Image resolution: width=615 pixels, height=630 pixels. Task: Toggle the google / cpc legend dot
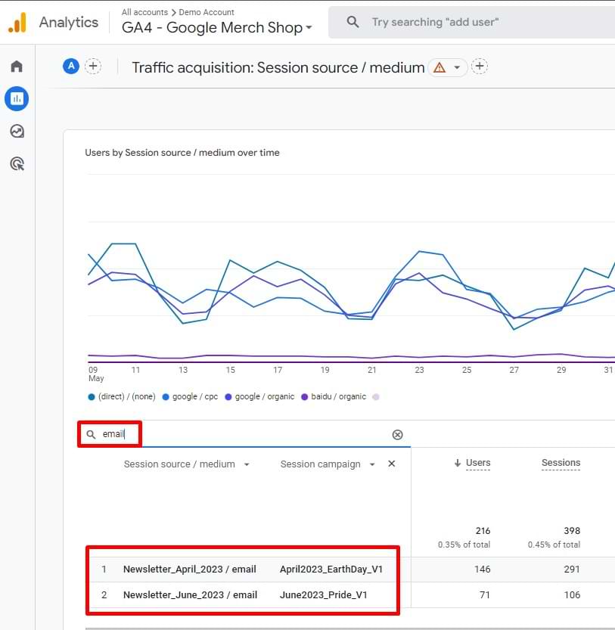166,397
